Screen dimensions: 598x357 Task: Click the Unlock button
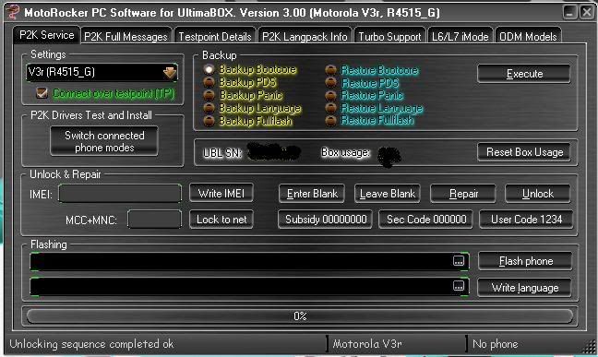click(538, 194)
